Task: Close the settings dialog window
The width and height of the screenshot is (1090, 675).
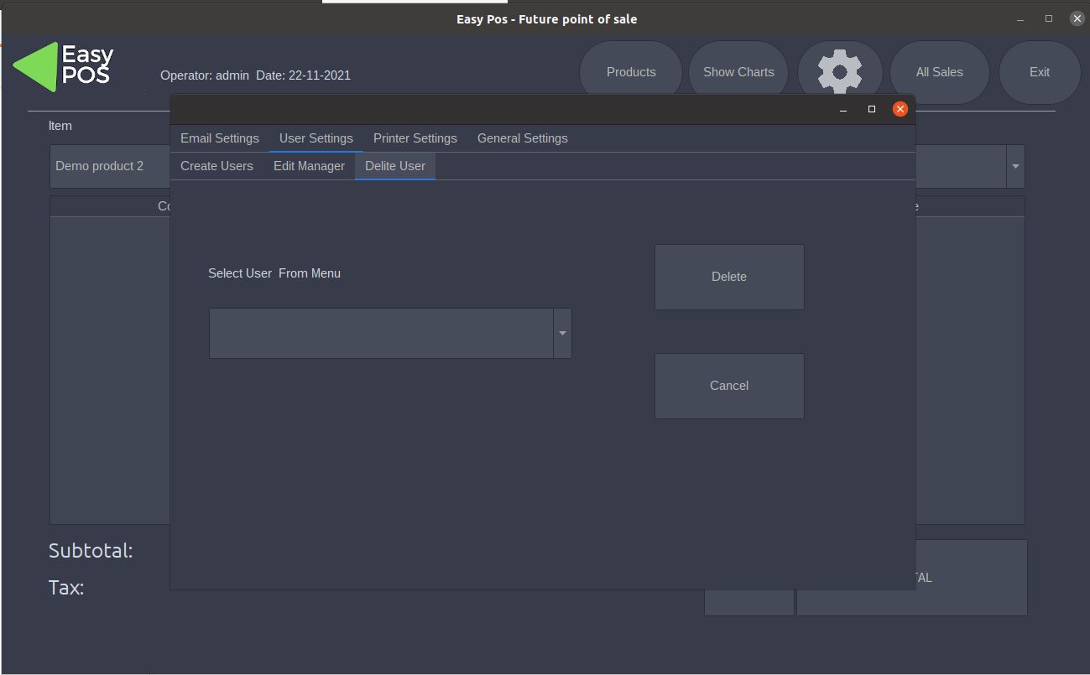Action: click(x=900, y=109)
